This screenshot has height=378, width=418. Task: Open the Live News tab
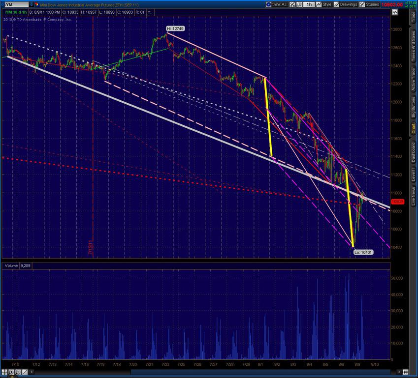coord(413,196)
